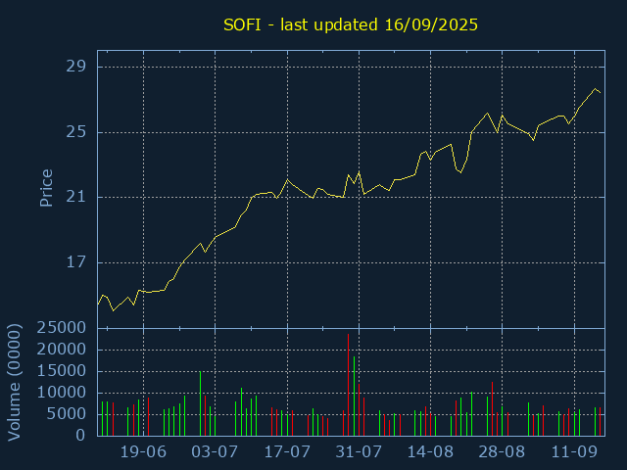Click price axis value 17
Screen dimensions: 627x470
tap(76, 262)
